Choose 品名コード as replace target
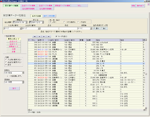Screen dimensions: 150x117 click(x=13, y=41)
